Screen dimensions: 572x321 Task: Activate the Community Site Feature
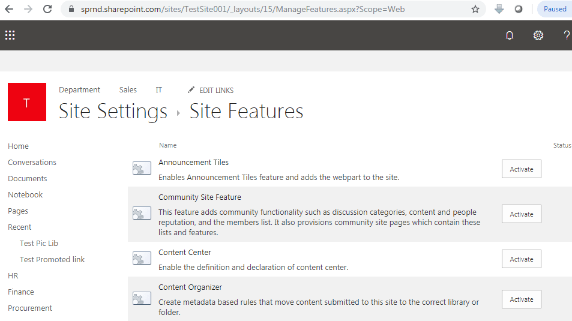pos(522,214)
